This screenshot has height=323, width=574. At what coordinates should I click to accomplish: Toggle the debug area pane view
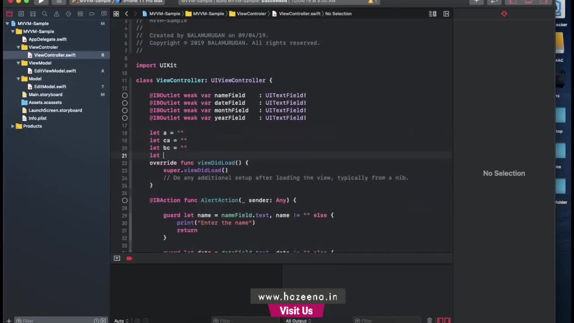[444, 320]
